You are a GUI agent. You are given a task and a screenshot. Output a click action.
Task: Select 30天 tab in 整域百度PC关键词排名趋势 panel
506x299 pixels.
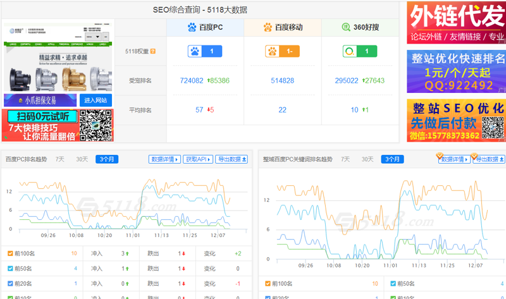pos(367,159)
